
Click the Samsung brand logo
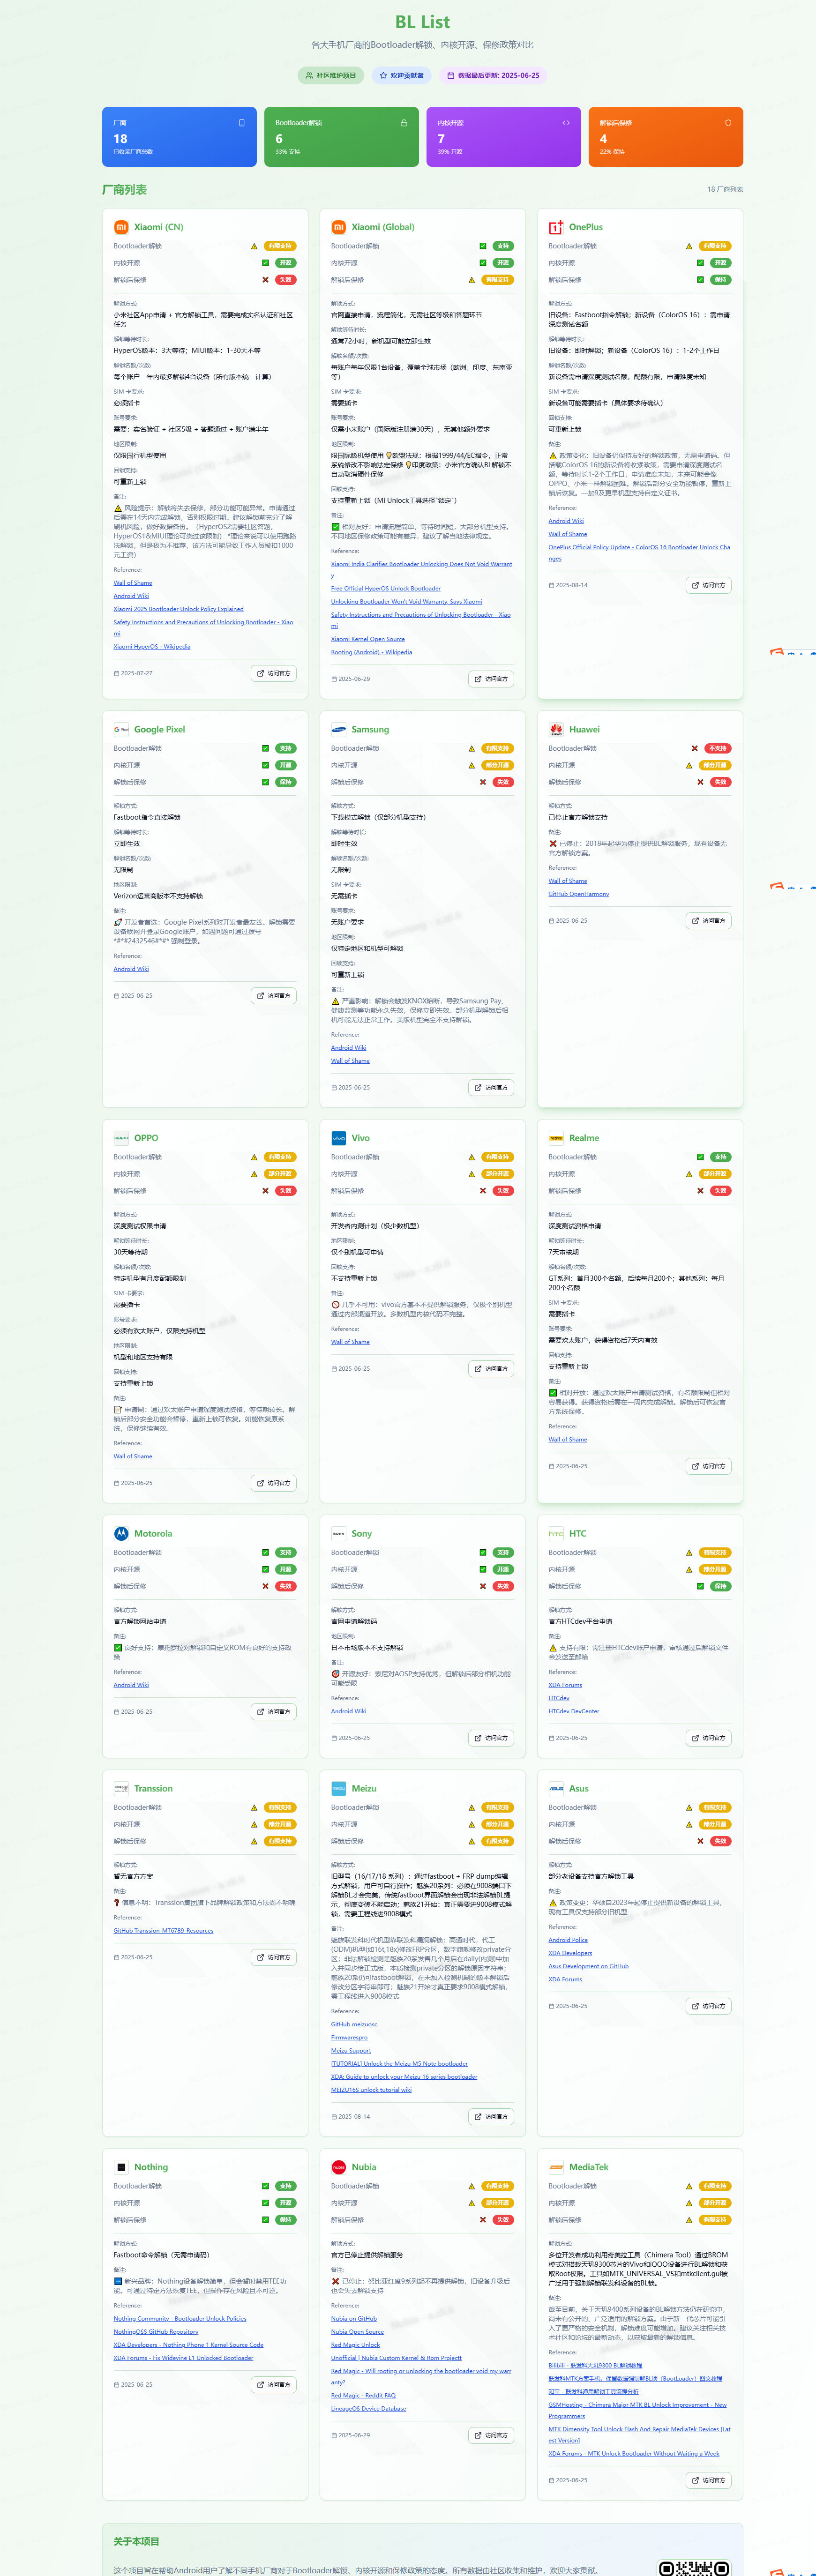pos(339,729)
